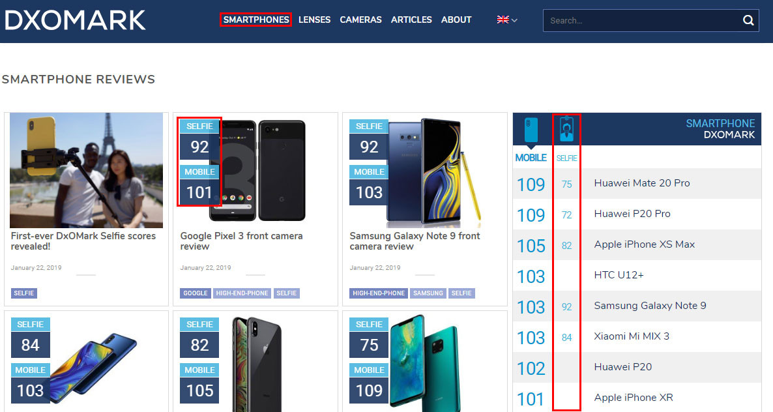This screenshot has width=773, height=412.
Task: Open Samsung Galaxy Note 9 front camera review
Action: [415, 241]
